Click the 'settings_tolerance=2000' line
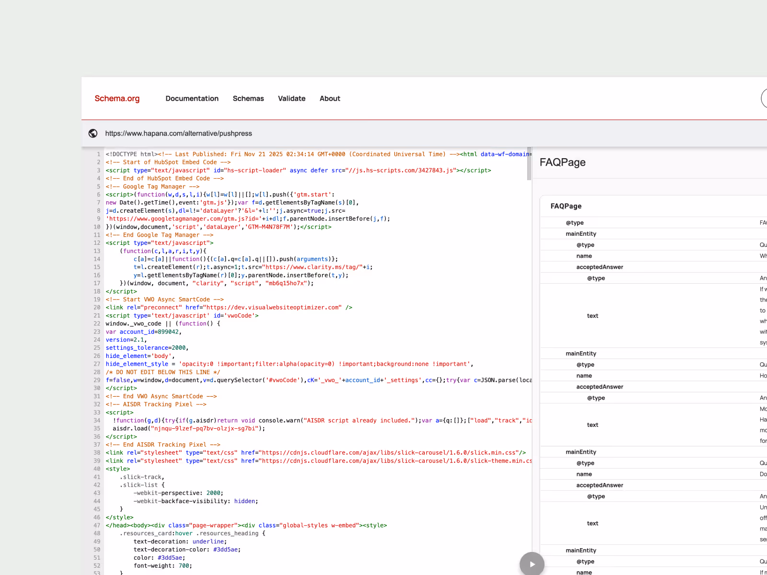The image size is (767, 575). point(147,348)
